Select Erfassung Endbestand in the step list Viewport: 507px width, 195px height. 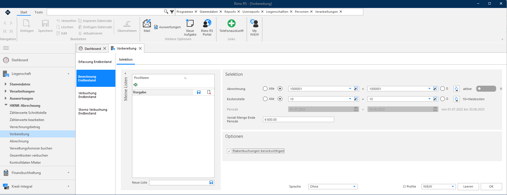pyautogui.click(x=96, y=62)
